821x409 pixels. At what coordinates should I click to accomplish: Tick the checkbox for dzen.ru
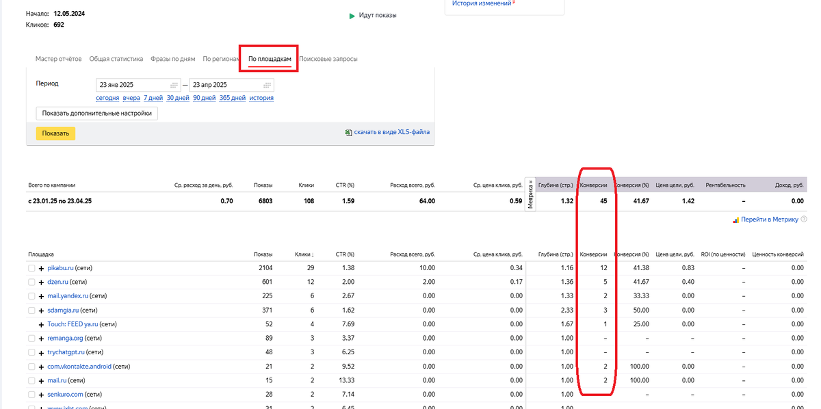tap(31, 282)
